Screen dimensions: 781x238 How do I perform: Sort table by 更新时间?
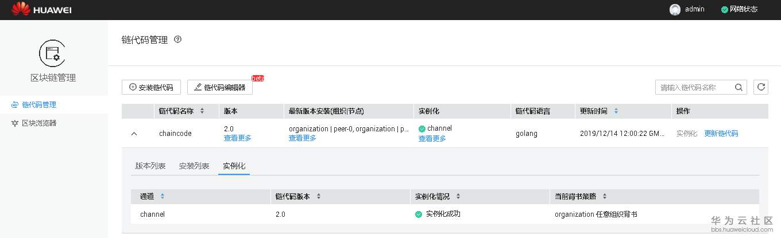(x=616, y=111)
